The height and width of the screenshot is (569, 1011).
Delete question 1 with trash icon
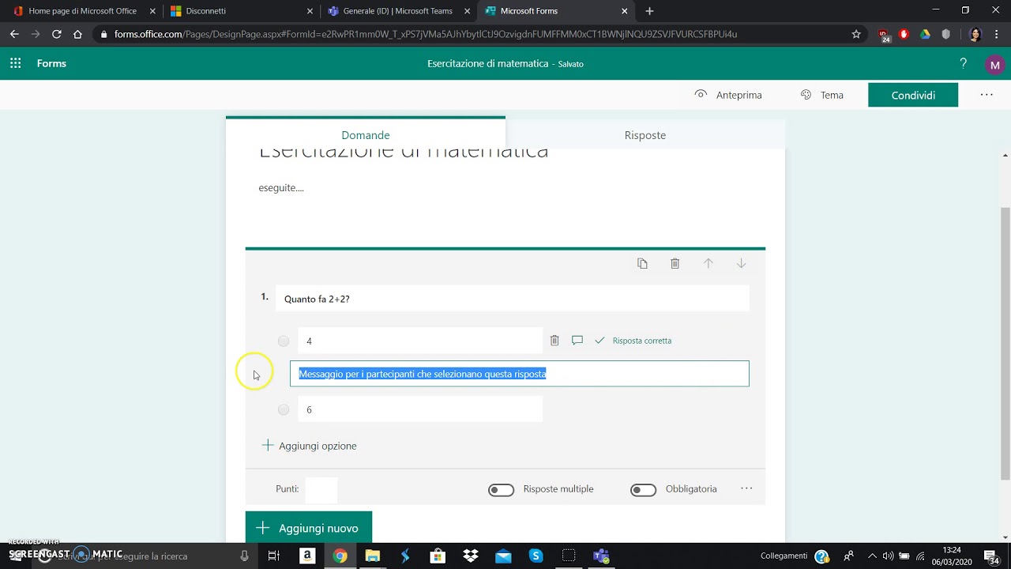pyautogui.click(x=675, y=263)
